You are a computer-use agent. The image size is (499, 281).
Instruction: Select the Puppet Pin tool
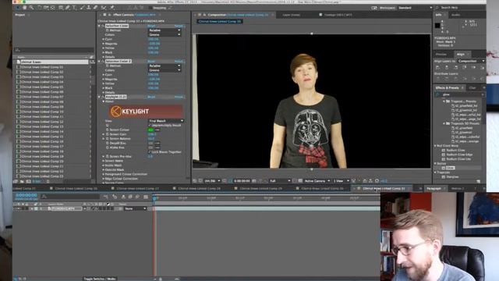point(112,7)
